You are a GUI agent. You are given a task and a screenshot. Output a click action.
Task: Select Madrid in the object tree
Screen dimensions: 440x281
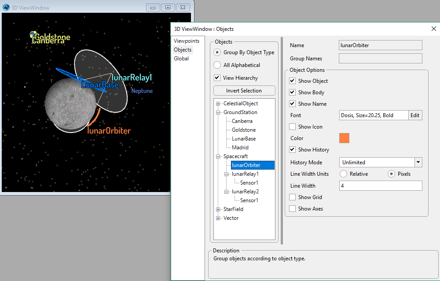coord(240,147)
